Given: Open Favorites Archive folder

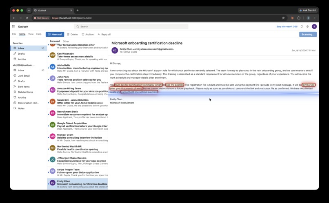Looking at the screenshot, I should pos(29,59).
